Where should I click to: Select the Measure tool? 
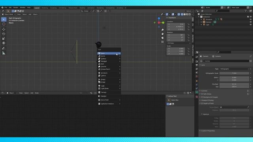(4, 53)
